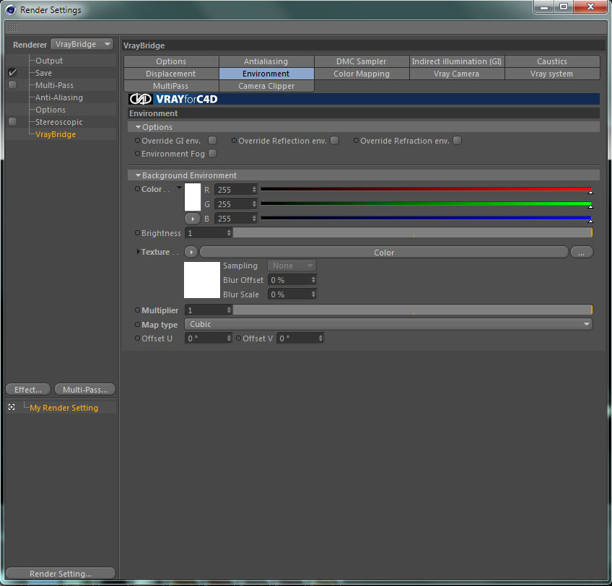Click the Effect... button
612x586 pixels.
tap(28, 389)
